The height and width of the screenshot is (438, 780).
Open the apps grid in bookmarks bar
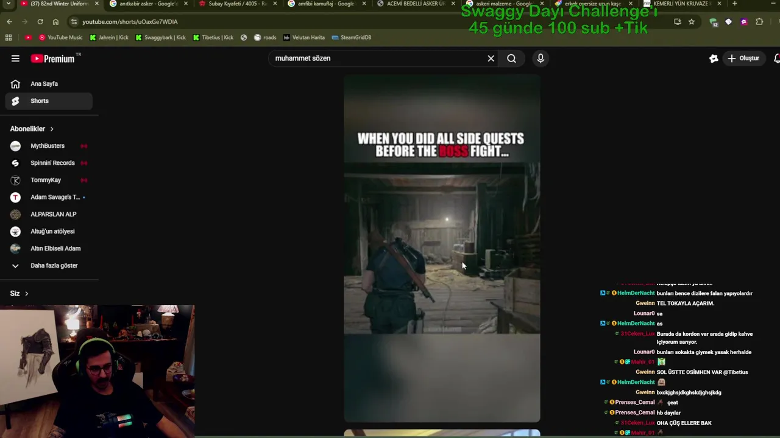[x=9, y=38]
